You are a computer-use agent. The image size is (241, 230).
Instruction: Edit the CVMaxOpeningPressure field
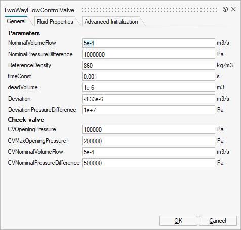click(x=148, y=141)
